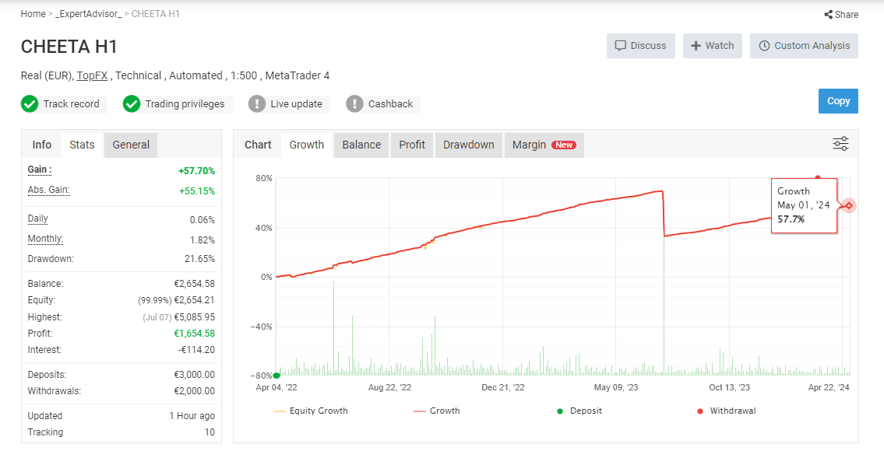Viewport: 884px width, 451px height.
Task: Add system to watchlist with Watch
Action: click(713, 46)
